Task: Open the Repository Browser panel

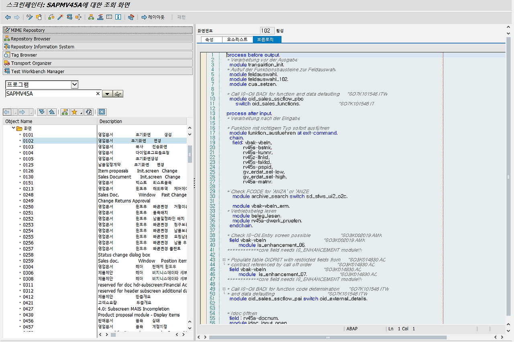Action: point(31,39)
